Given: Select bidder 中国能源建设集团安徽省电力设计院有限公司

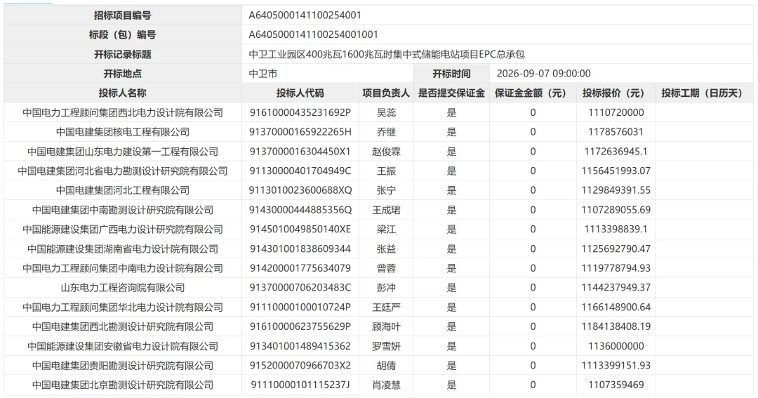Looking at the screenshot, I should pyautogui.click(x=123, y=346).
